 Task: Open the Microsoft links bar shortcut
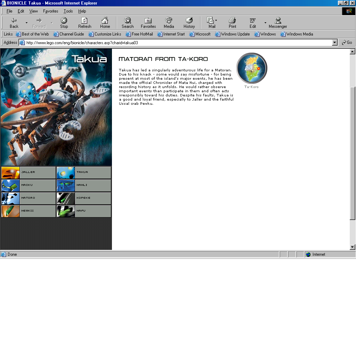(200, 34)
